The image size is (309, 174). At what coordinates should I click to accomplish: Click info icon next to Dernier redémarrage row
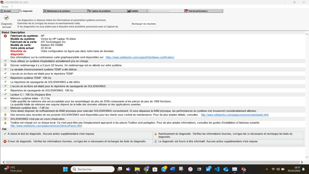(x=5, y=65)
